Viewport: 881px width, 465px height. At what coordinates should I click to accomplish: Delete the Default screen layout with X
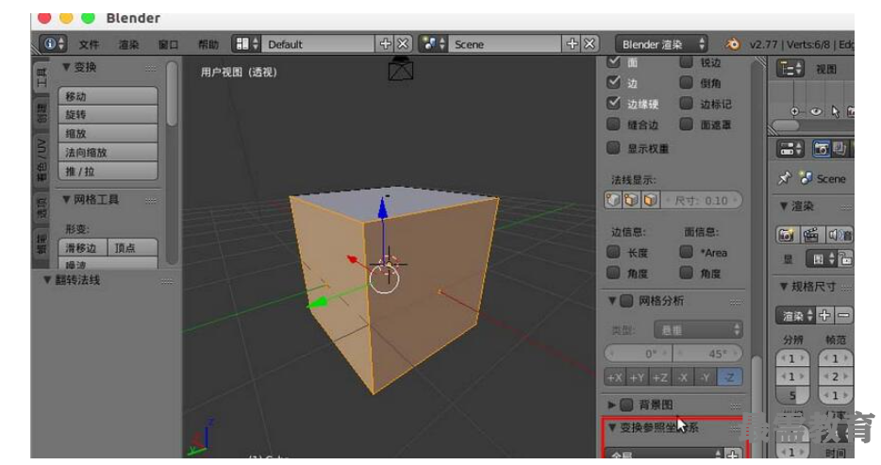coord(404,43)
